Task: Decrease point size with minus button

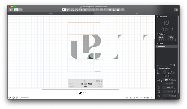Action: (x=141, y=98)
